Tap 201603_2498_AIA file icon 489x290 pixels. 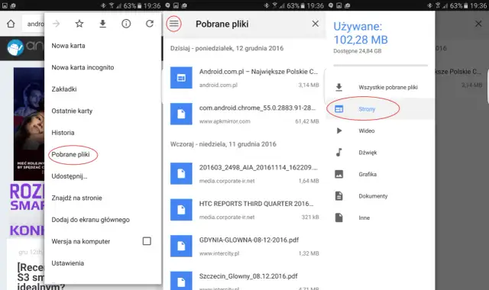pos(181,173)
